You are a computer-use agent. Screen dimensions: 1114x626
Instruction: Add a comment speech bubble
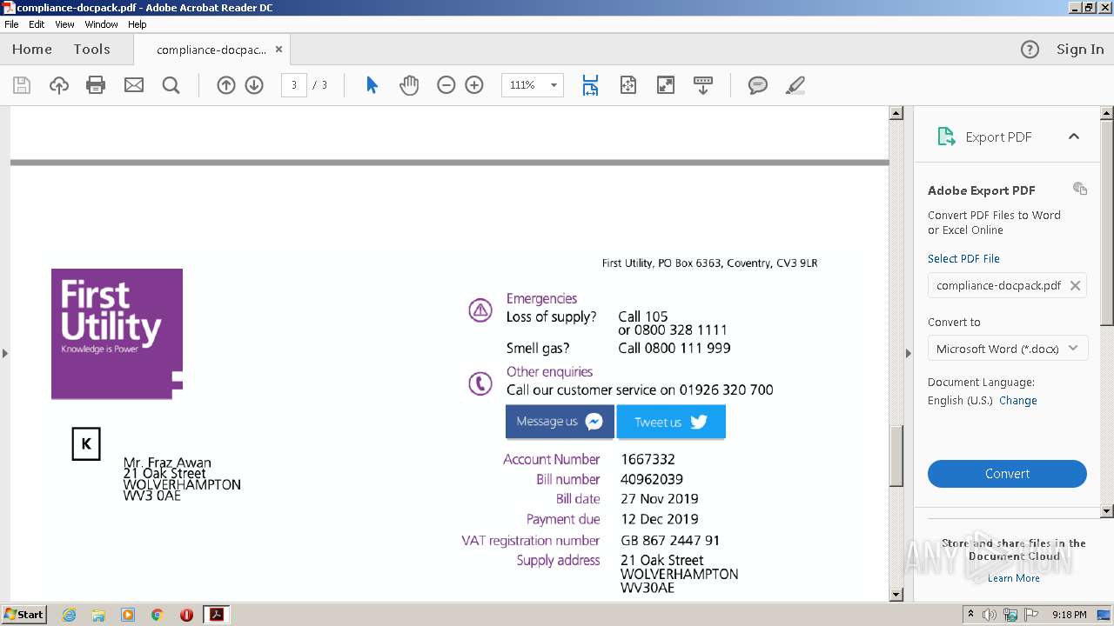coord(758,85)
